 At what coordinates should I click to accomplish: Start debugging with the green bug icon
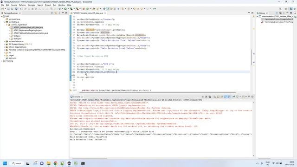59,9
